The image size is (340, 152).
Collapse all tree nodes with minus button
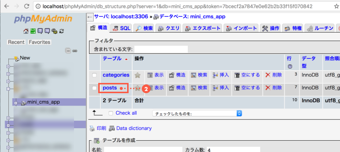(x=68, y=51)
